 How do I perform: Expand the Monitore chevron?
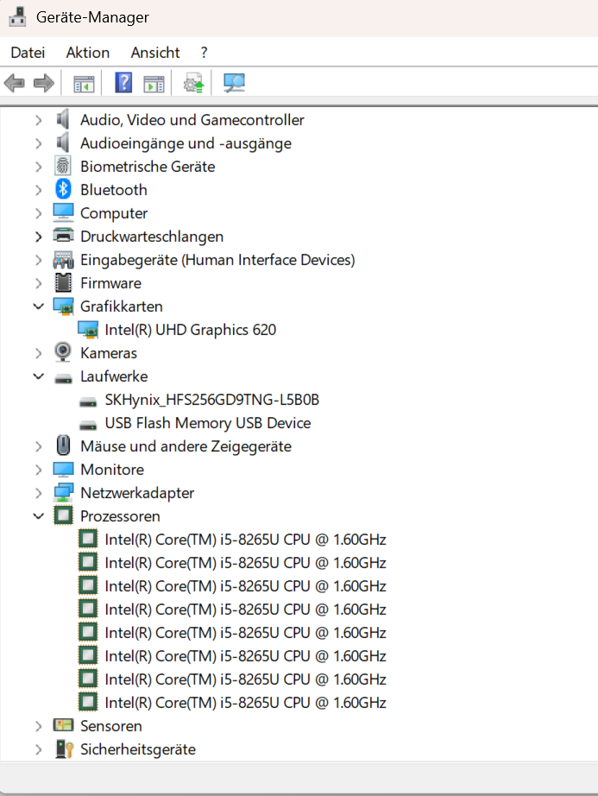tap(39, 470)
